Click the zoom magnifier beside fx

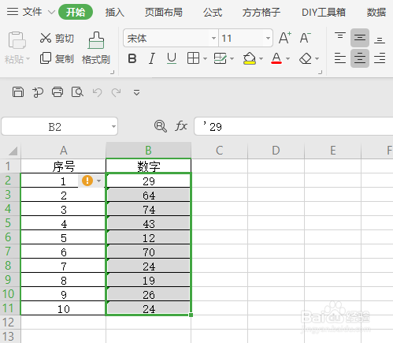coord(161,126)
